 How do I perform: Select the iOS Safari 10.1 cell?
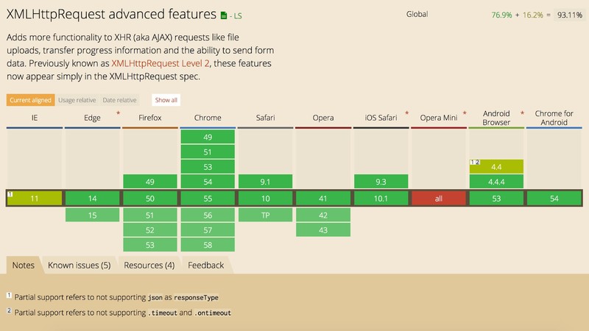point(381,198)
